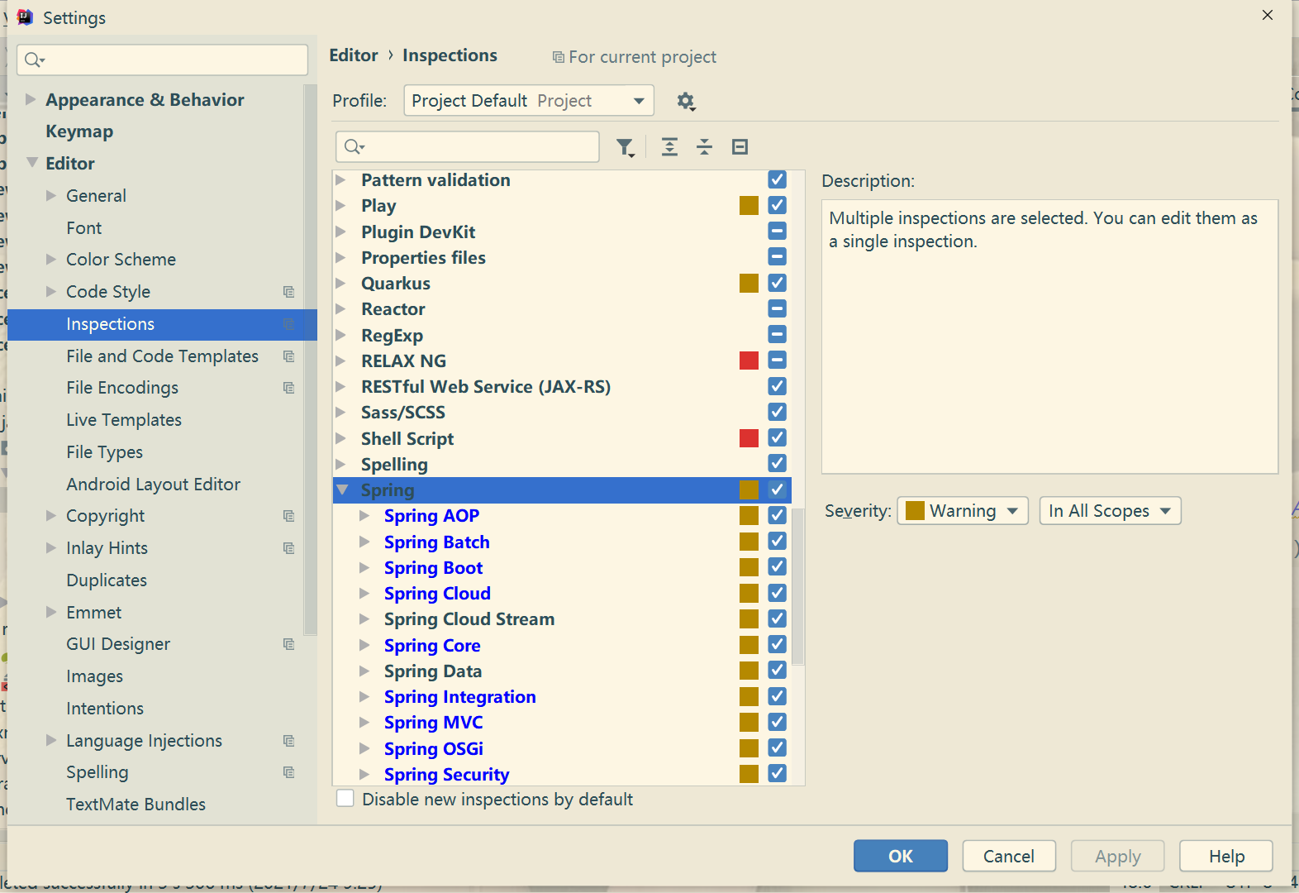Viewport: 1299px width, 893px height.
Task: Open the In All Scopes dropdown
Action: coord(1110,511)
